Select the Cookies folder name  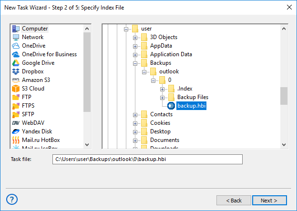click(160, 123)
